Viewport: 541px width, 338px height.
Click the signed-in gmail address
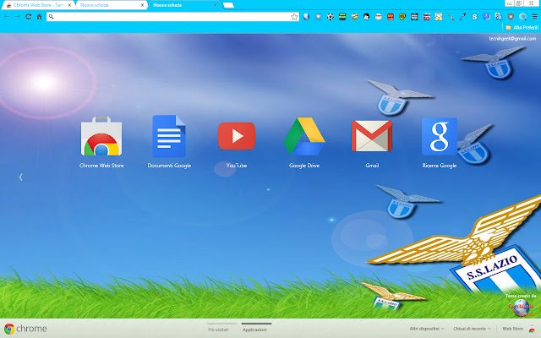tap(512, 39)
